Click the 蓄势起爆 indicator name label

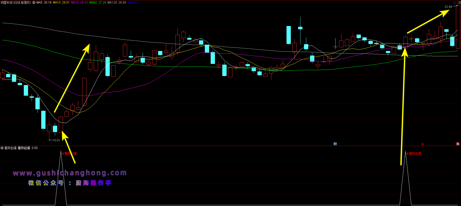pyautogui.click(x=11, y=148)
